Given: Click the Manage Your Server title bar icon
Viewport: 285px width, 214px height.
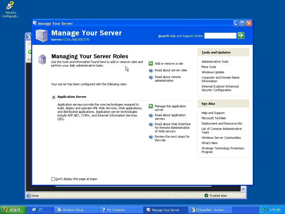Looking at the screenshot, I should pyautogui.click(x=35, y=23).
